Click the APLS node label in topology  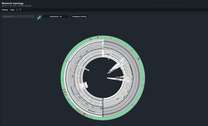[118, 77]
